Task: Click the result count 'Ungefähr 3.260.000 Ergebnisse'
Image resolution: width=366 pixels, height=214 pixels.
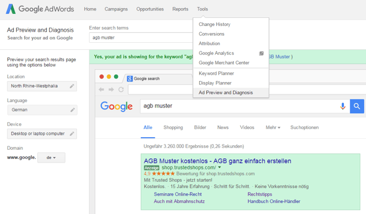Action: coord(194,146)
